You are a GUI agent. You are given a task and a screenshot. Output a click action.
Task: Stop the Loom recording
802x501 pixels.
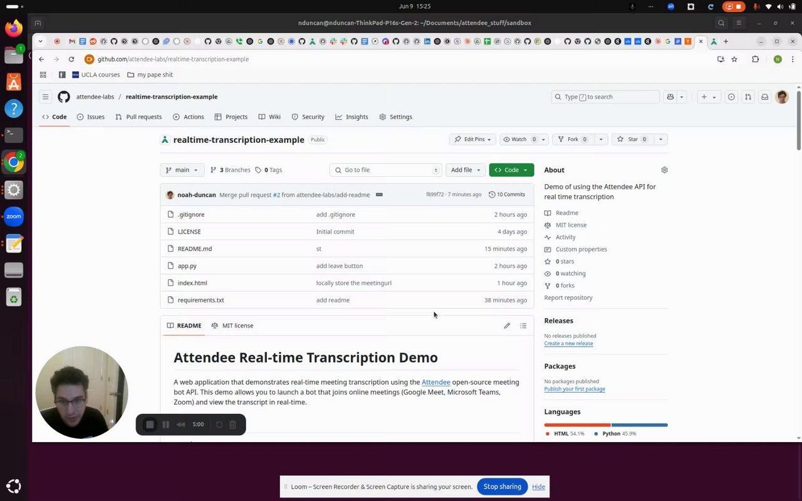tap(150, 425)
